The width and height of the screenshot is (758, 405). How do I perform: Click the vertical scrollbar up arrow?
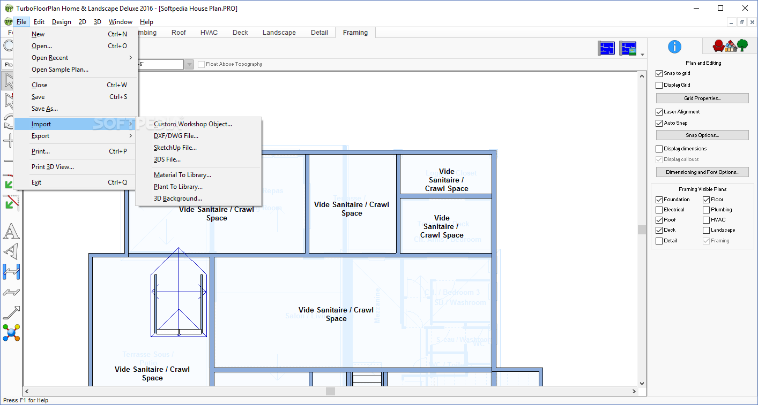point(642,77)
